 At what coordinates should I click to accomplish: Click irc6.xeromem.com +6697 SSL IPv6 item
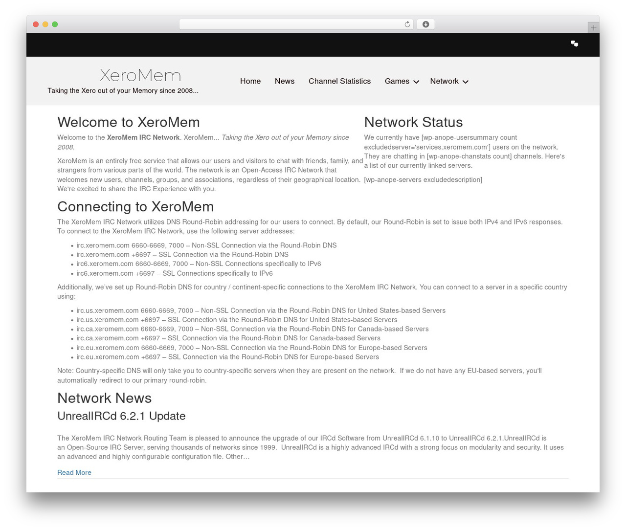(175, 273)
